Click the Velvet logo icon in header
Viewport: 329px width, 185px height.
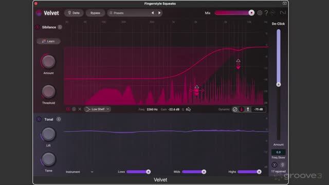pos(39,13)
